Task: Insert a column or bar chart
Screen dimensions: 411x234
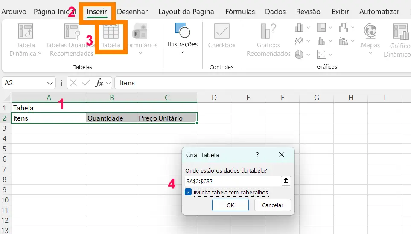Action: pyautogui.click(x=299, y=27)
